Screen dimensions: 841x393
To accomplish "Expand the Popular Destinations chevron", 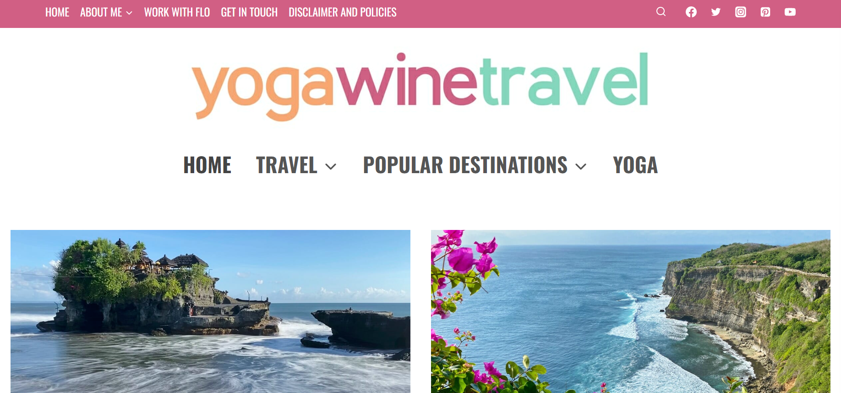I will [581, 167].
